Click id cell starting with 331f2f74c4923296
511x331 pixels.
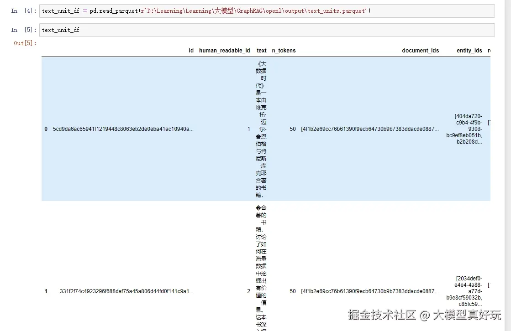pos(127,291)
